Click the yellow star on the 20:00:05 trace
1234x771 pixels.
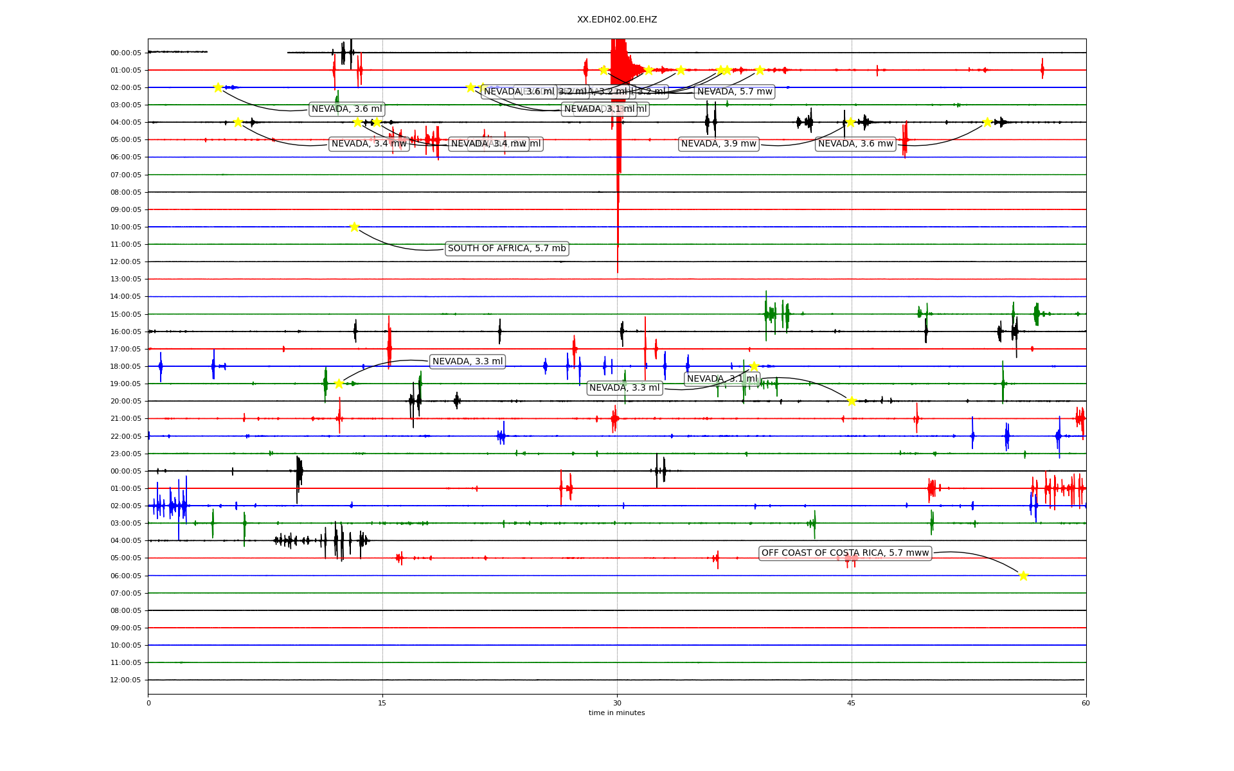(852, 401)
